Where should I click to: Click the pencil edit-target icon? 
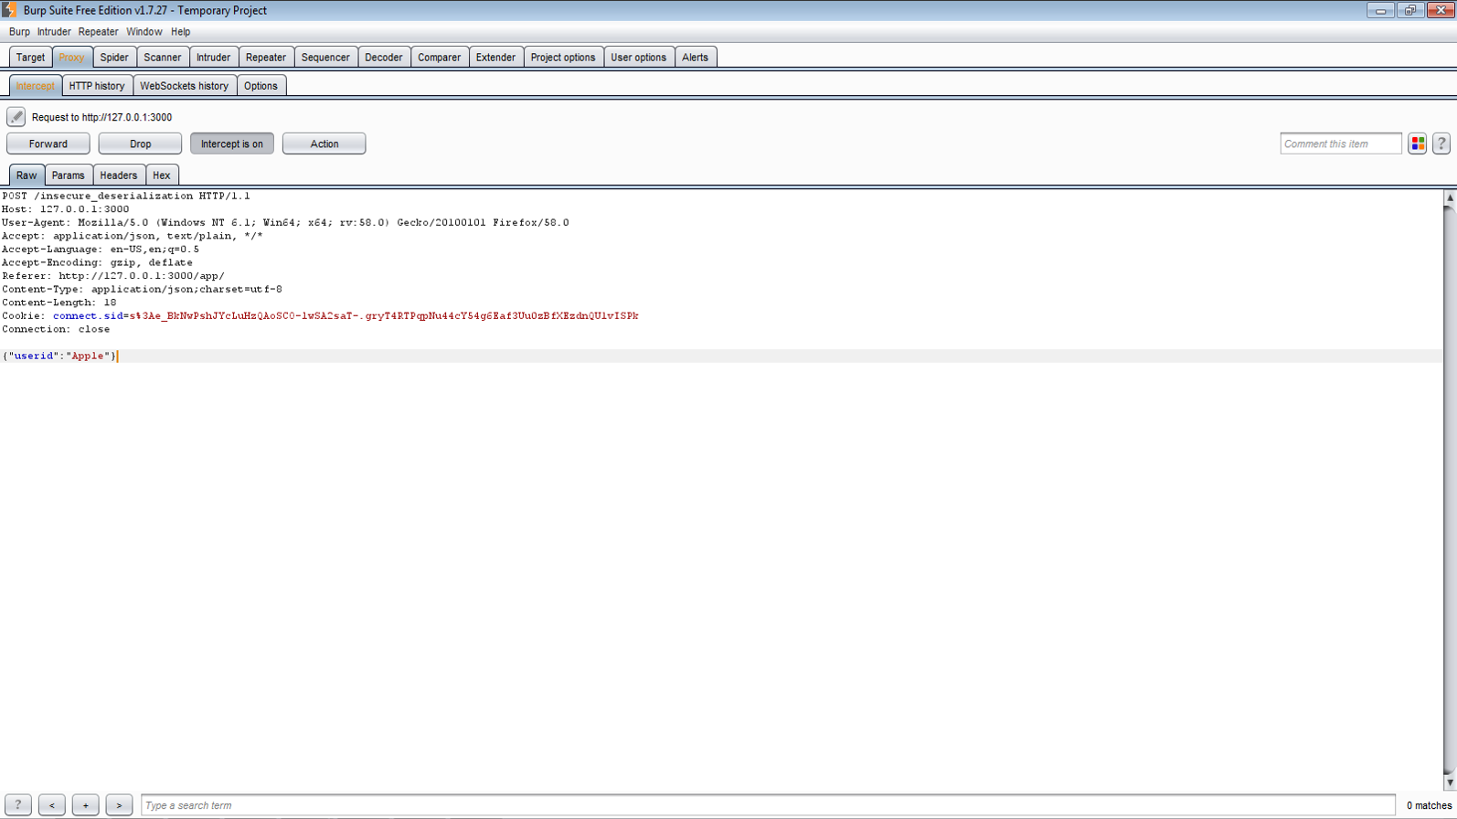16,117
